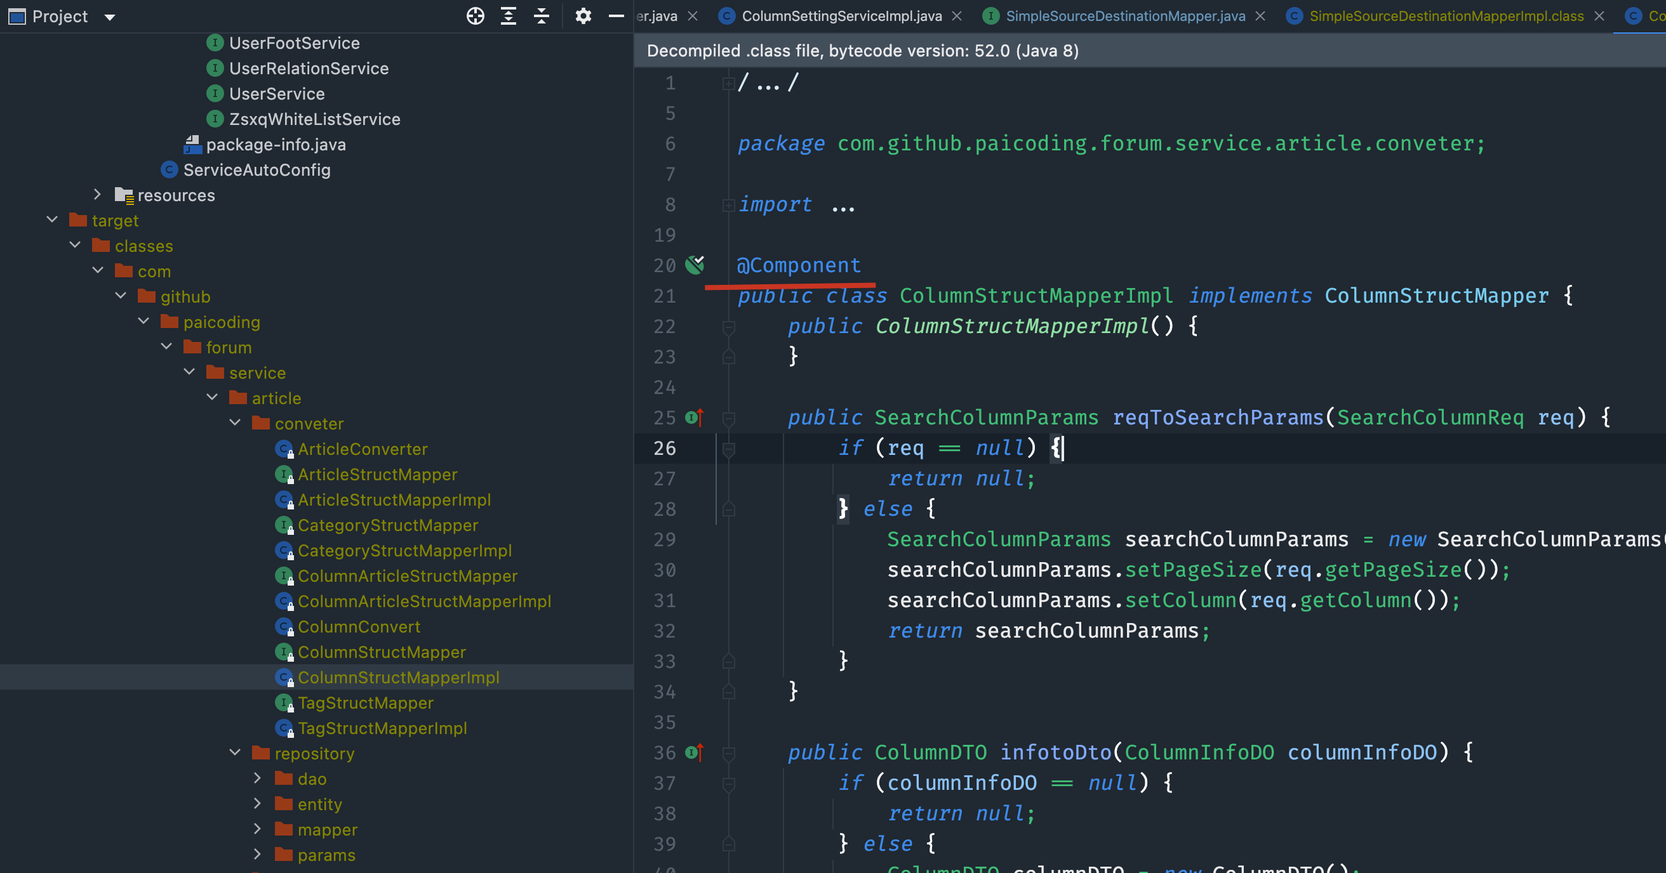
Task: Click Spring bean gutter icon on line 20
Action: pyautogui.click(x=695, y=265)
